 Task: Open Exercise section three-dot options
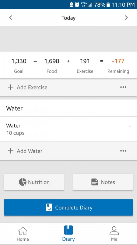pos(123,87)
